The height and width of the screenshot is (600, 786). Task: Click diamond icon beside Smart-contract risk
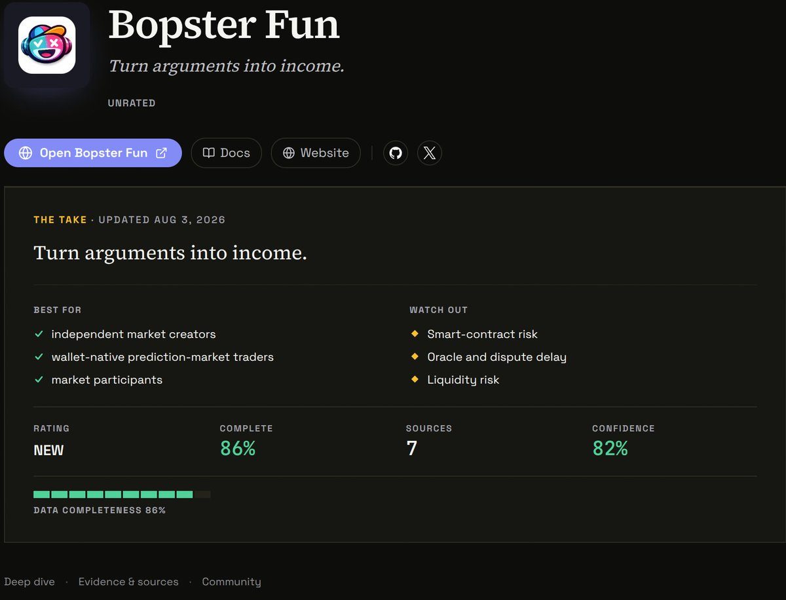click(415, 333)
